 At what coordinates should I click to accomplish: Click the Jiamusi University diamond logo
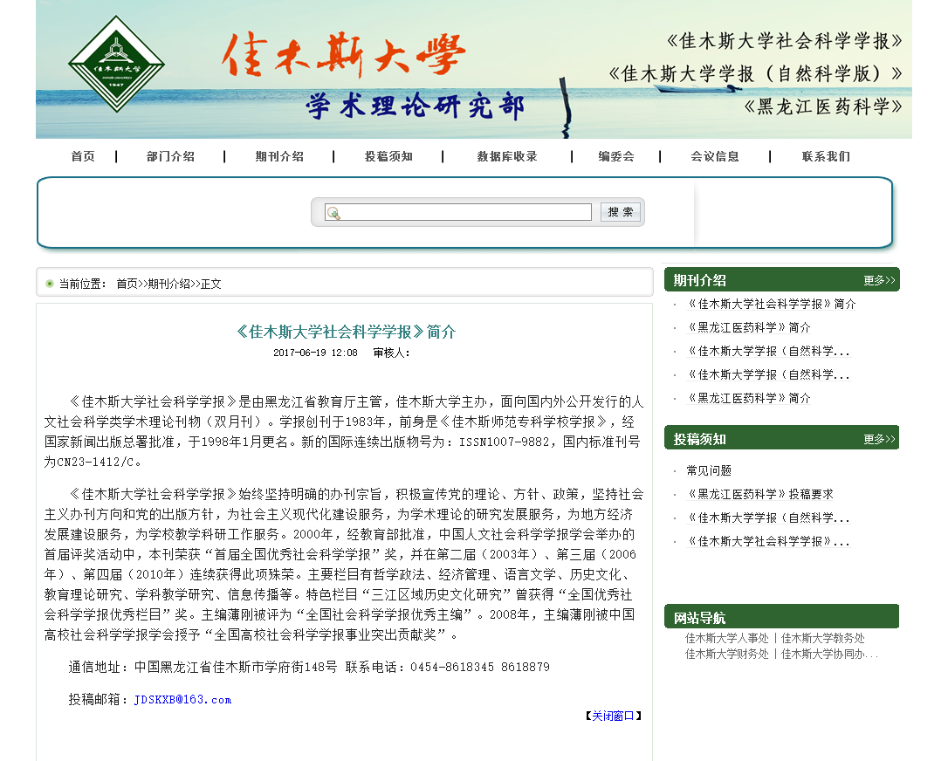[x=116, y=64]
